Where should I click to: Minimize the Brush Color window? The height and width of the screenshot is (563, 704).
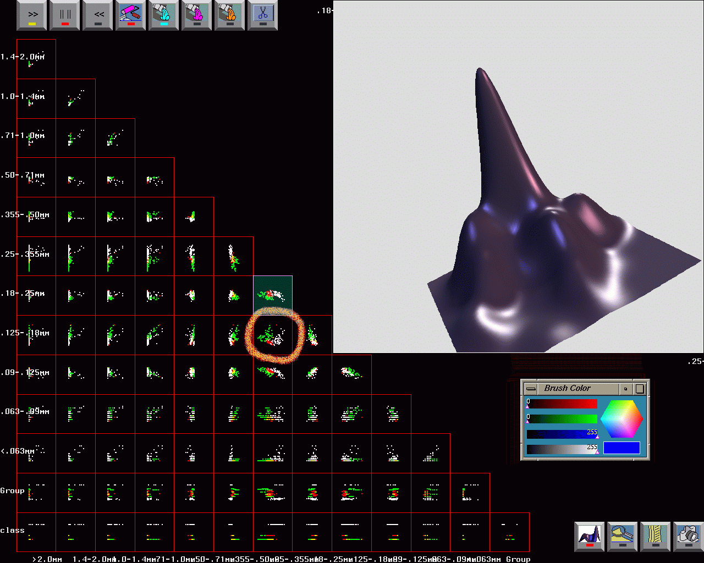coord(626,389)
